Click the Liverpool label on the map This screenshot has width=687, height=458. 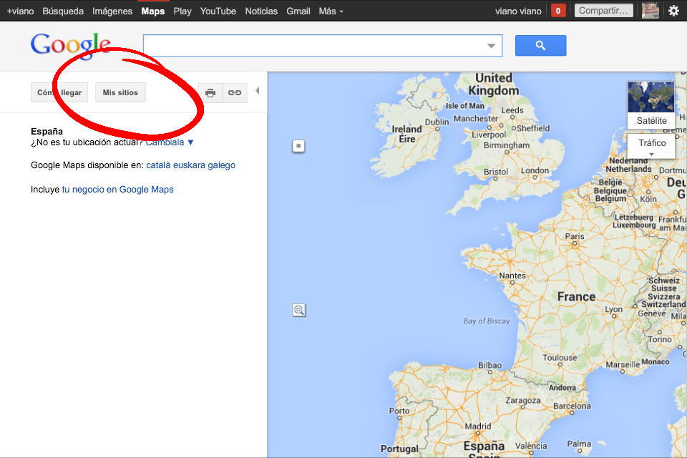(489, 135)
